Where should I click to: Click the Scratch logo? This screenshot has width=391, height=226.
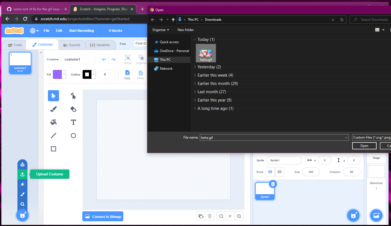[14, 30]
